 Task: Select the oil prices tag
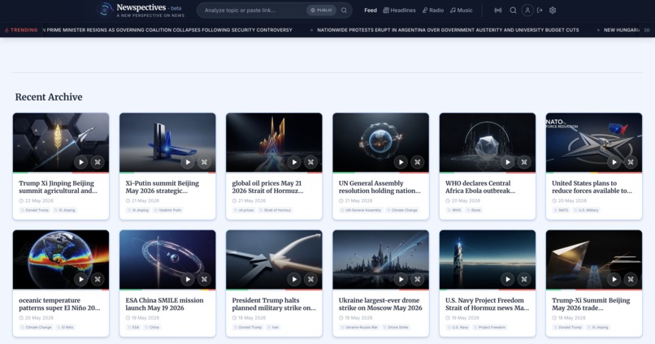[244, 210]
